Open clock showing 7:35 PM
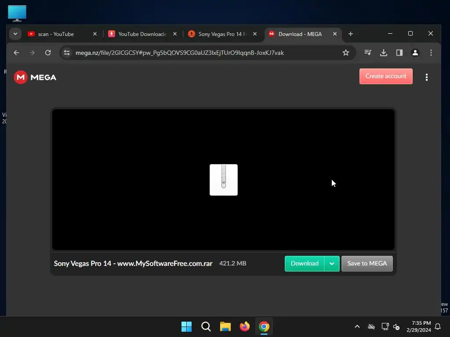This screenshot has height=337, width=450. click(419, 326)
